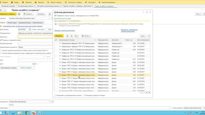
Task: Click the Провести и закрыть button
Action: pos(8,14)
